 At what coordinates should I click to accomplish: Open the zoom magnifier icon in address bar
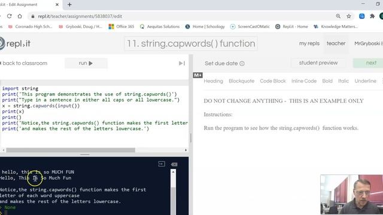click(x=338, y=16)
